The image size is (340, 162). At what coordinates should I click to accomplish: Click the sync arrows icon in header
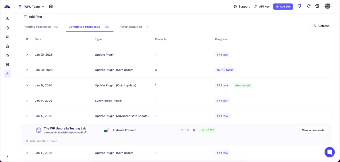(309, 6)
